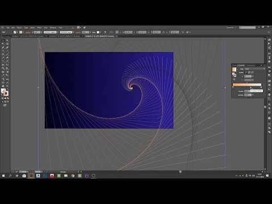Apply gradient within stroke button
This screenshot has height=204, width=272.
click(x=247, y=73)
